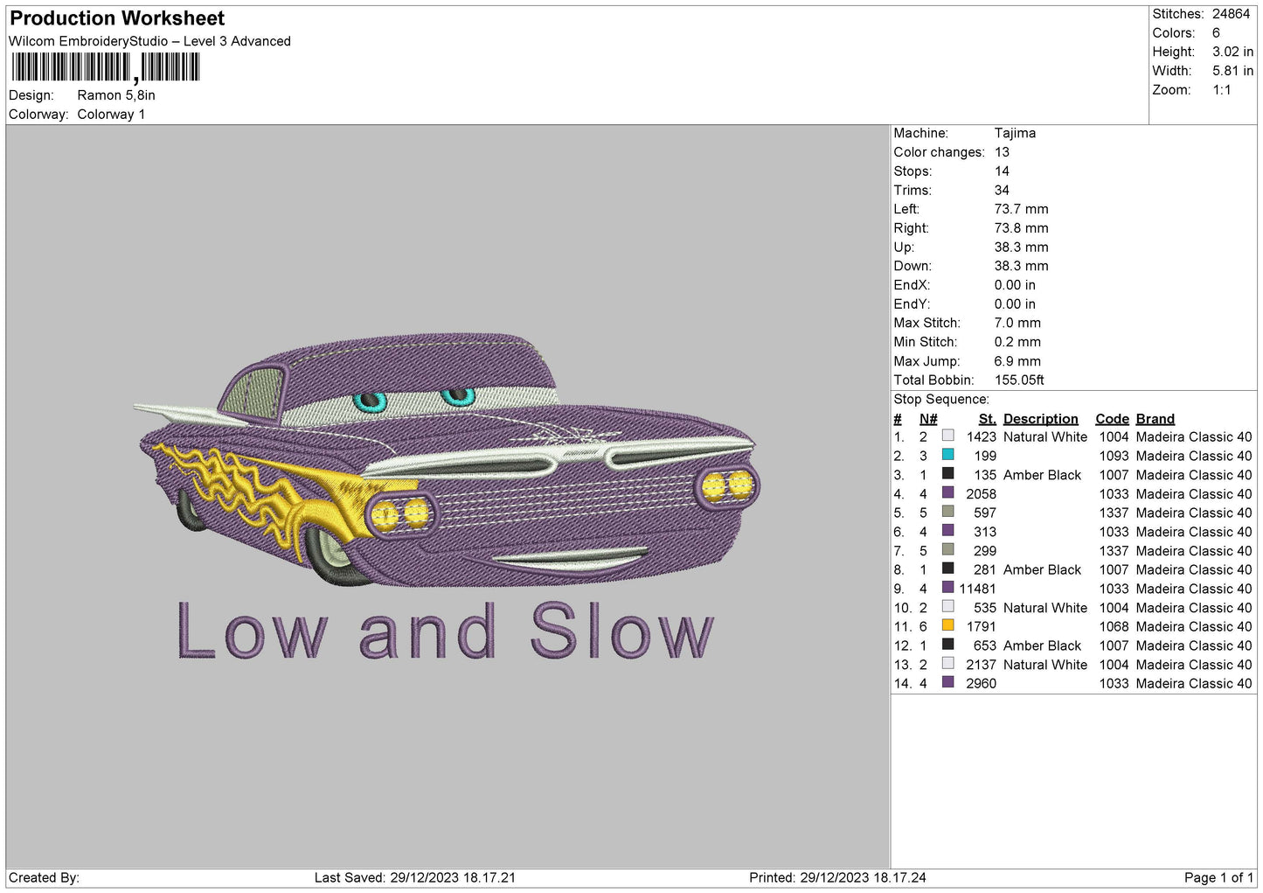The width and height of the screenshot is (1263, 893).
Task: Click the width value "5.81 in"
Action: 1232,71
